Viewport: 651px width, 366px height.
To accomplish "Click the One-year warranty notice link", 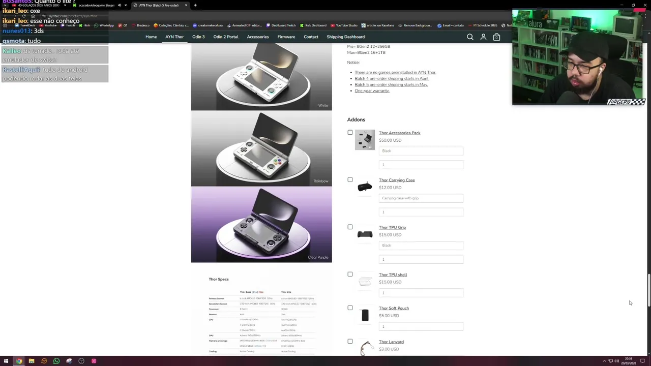I will tap(372, 90).
